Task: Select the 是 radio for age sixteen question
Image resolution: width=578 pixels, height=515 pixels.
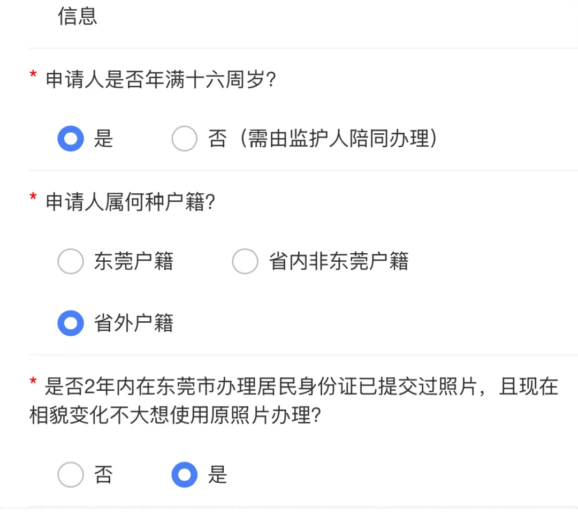Action: pos(71,139)
